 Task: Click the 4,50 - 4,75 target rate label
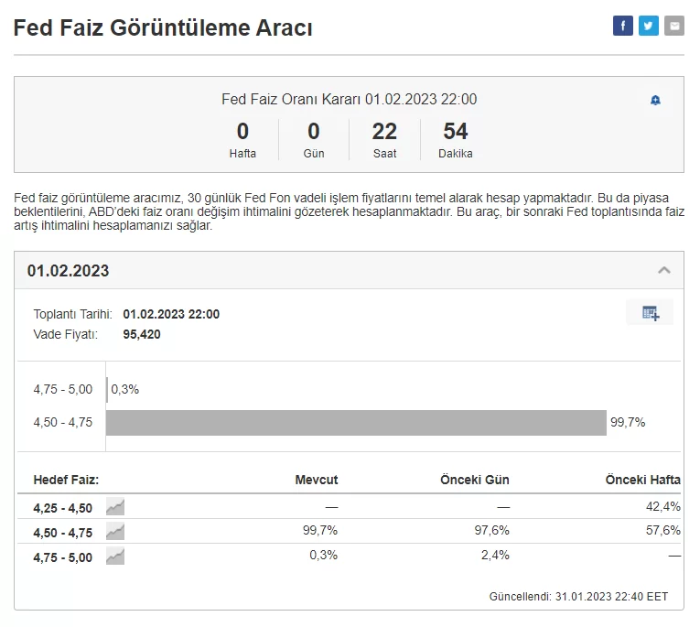(62, 531)
